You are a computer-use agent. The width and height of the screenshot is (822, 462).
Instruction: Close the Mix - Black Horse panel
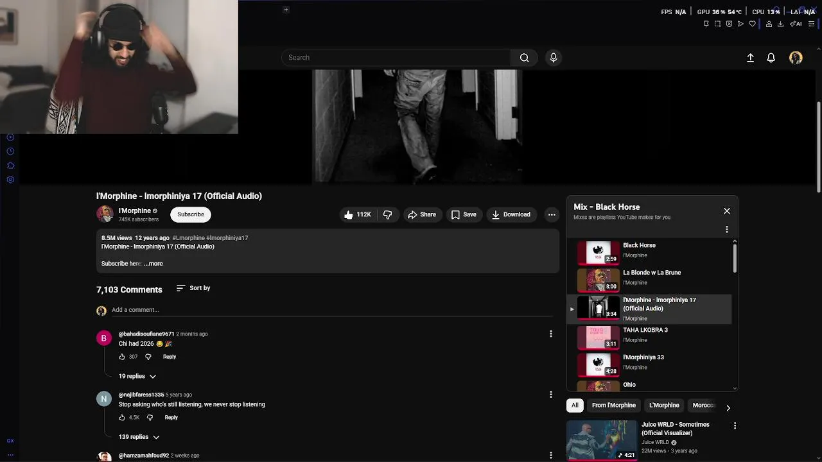tap(727, 211)
